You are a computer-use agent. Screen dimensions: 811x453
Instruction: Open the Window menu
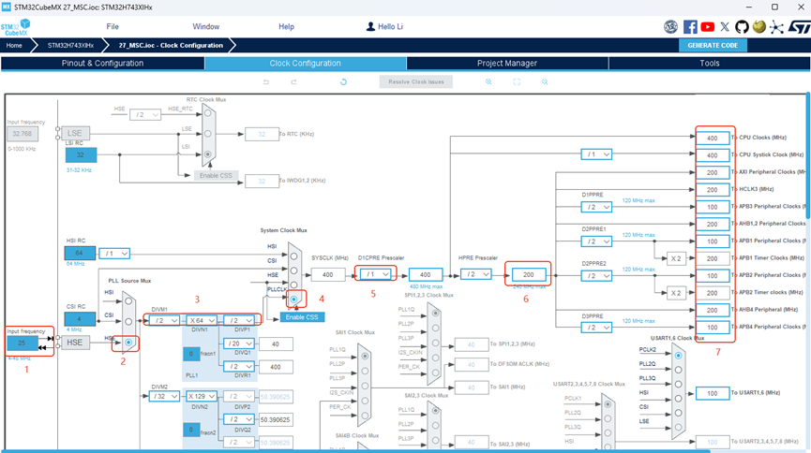(206, 26)
